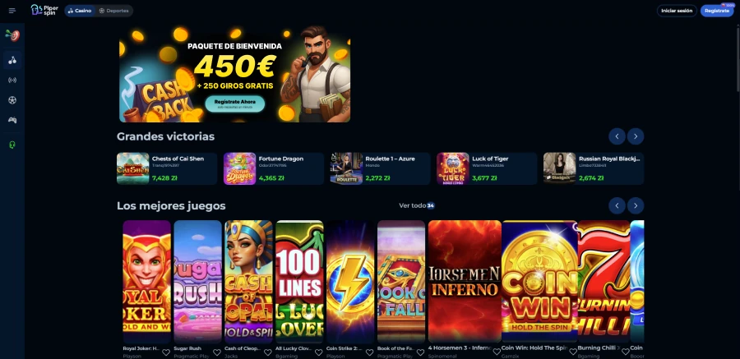Open the green headset support icon
The width and height of the screenshot is (740, 359).
[12, 145]
